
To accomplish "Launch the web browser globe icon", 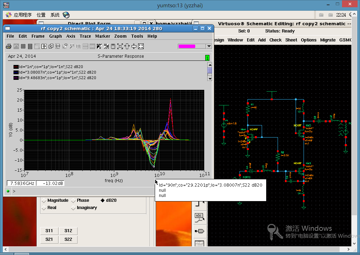I will click(x=66, y=15).
